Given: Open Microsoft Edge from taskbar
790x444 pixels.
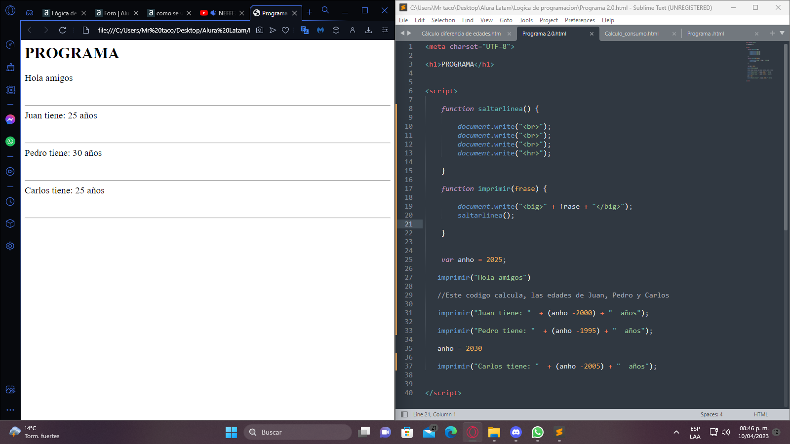Looking at the screenshot, I should click(x=451, y=432).
